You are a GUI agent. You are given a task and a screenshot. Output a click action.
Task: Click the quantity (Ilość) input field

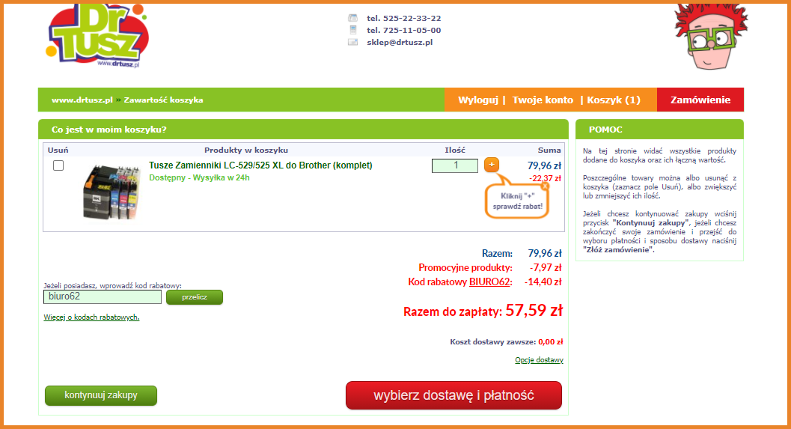coord(454,165)
